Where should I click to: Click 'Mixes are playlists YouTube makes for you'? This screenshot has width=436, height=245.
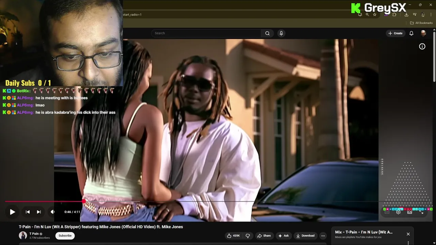[x=358, y=237]
